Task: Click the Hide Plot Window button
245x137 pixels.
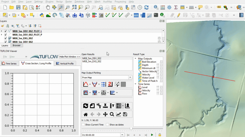Action: (70, 57)
